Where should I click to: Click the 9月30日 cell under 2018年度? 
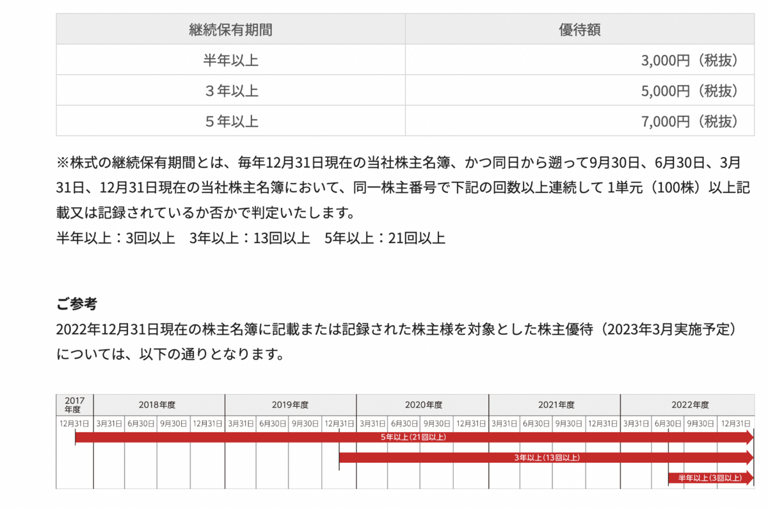tap(173, 423)
